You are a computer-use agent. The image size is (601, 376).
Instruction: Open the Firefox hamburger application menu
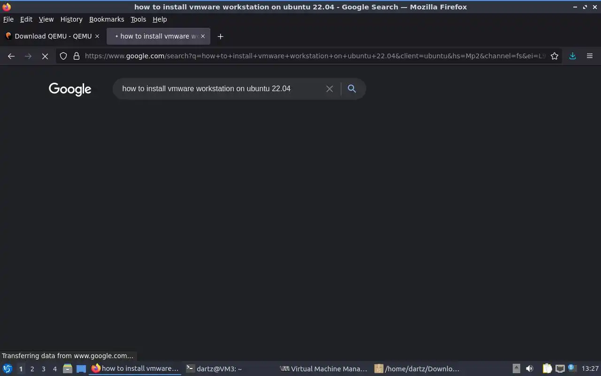(x=590, y=56)
